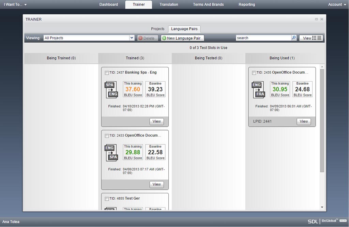The height and width of the screenshot is (227, 349).
Task: Click the green plus New Language Pair icon
Action: point(164,38)
